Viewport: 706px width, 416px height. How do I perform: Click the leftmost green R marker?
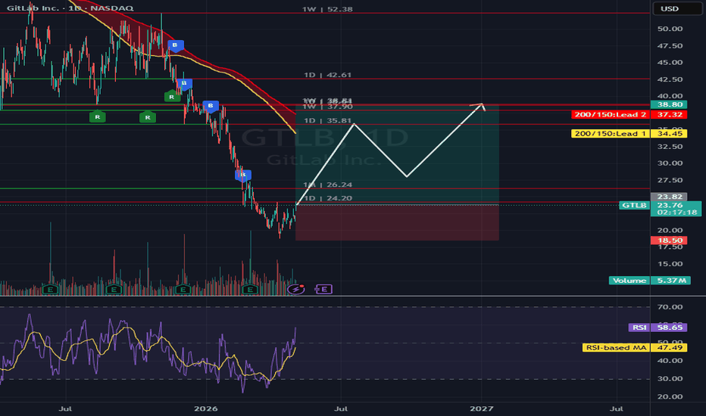tap(97, 117)
